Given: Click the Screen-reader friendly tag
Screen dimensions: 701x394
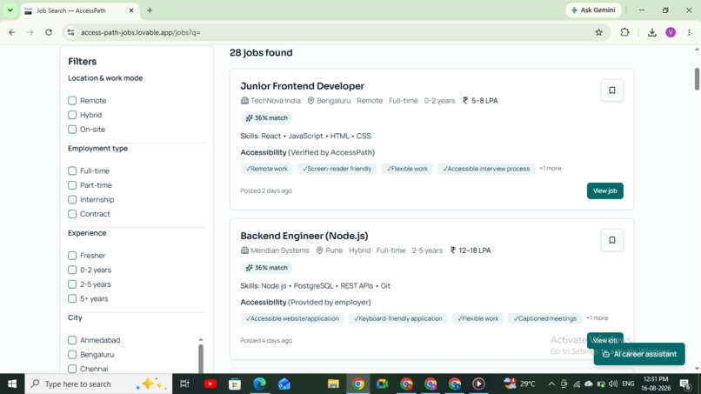Looking at the screenshot, I should click(x=337, y=169).
